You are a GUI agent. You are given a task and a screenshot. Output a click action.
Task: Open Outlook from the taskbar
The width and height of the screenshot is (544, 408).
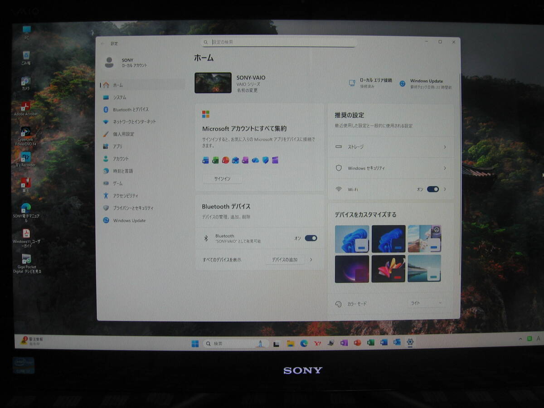coord(397,343)
